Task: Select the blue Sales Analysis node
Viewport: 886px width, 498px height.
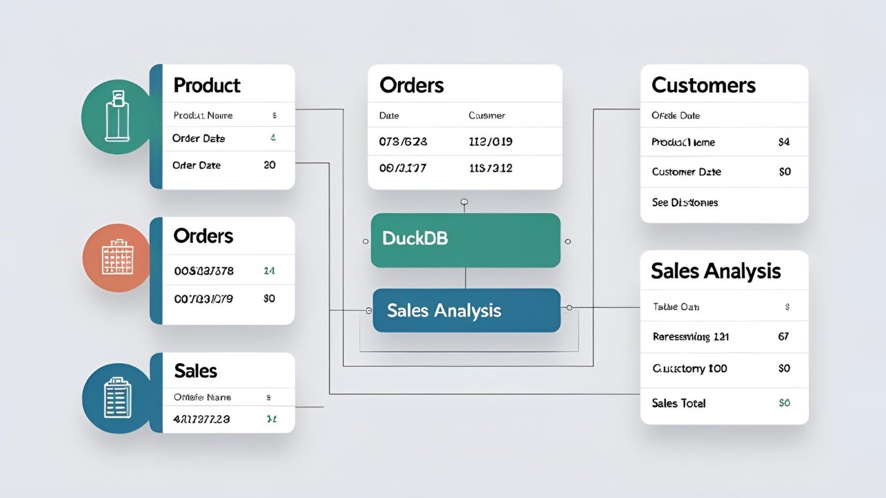Action: pyautogui.click(x=467, y=311)
